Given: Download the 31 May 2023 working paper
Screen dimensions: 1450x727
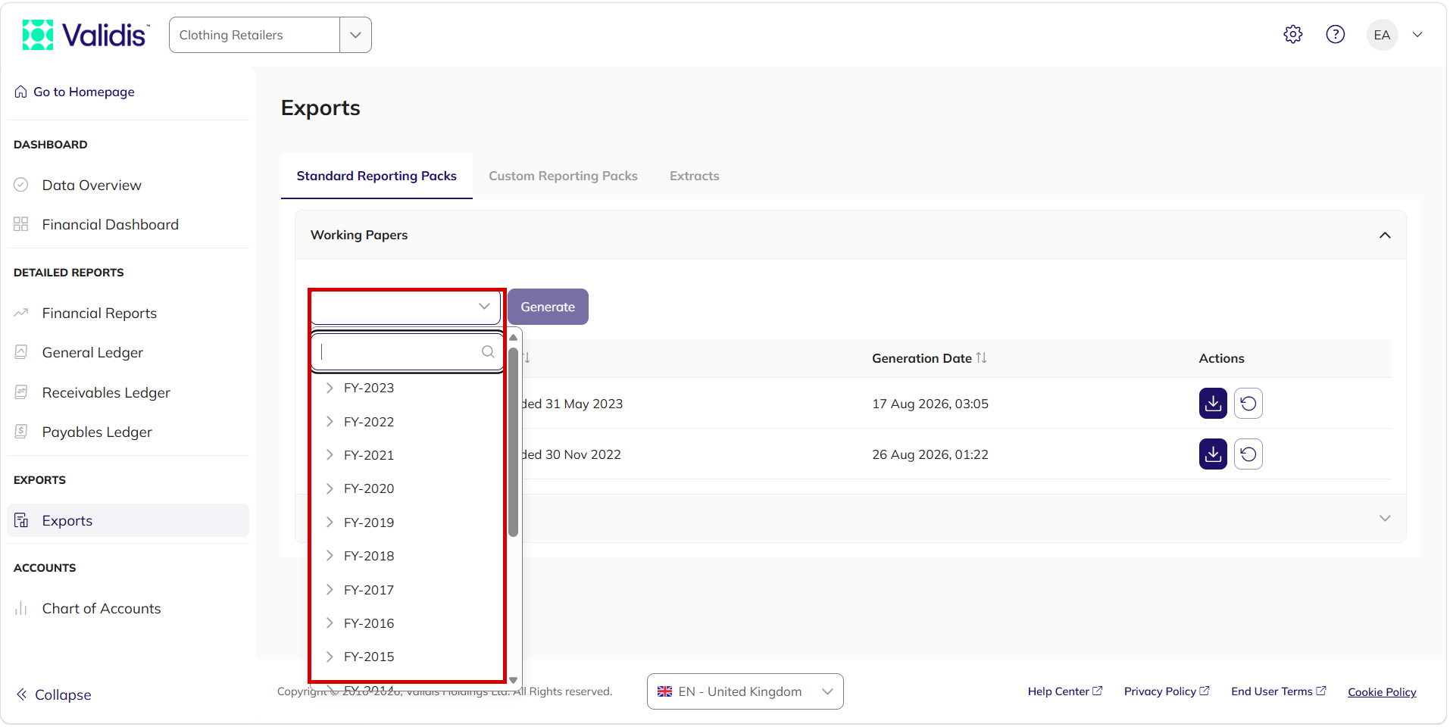Looking at the screenshot, I should pos(1213,404).
